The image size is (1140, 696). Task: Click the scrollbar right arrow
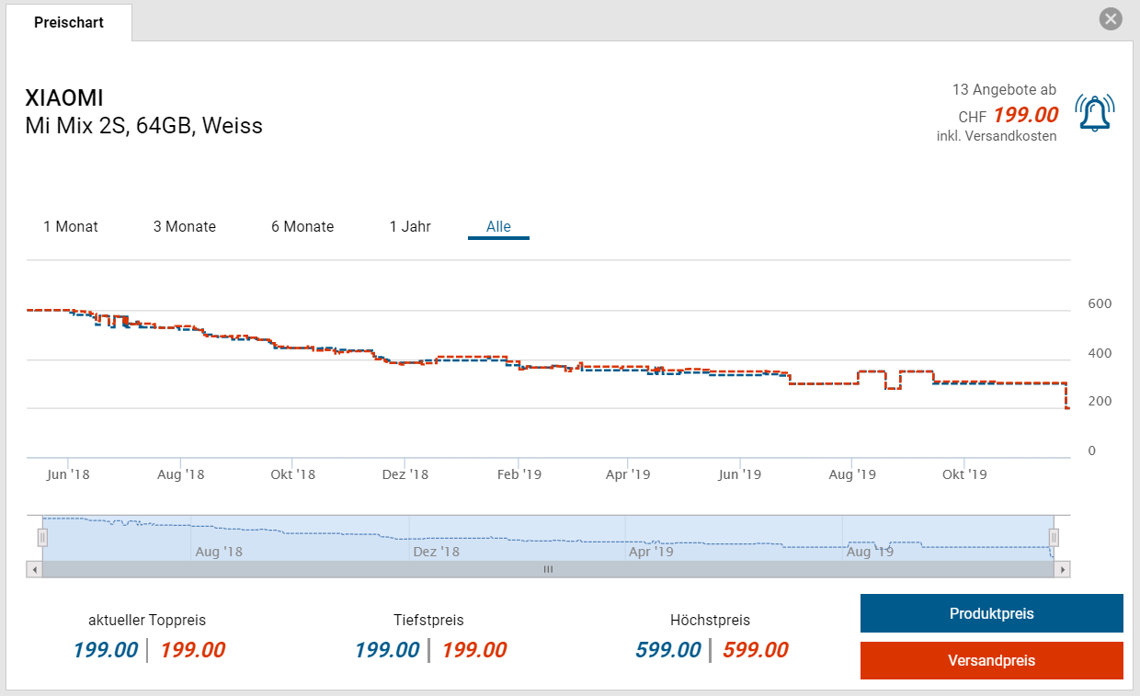tap(1063, 569)
